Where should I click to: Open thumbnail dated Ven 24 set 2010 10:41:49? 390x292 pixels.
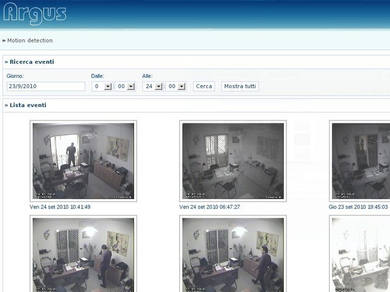pos(83,161)
